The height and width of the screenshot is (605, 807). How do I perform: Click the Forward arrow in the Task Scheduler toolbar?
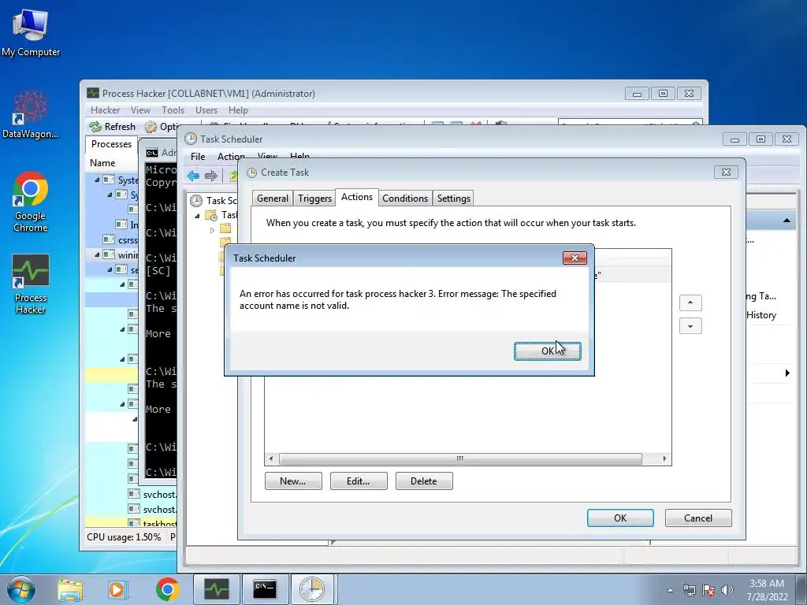pos(211,176)
